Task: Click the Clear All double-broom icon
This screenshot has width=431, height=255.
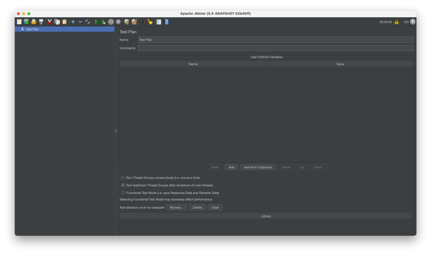Action: 134,22
